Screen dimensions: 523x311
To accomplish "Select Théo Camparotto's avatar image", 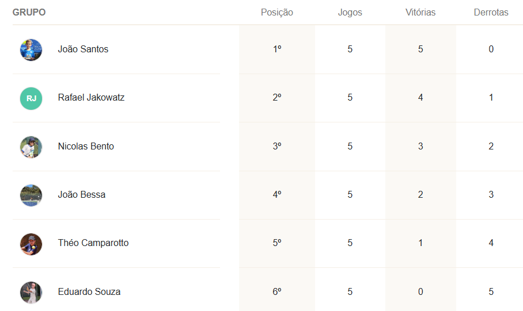I will 31,244.
